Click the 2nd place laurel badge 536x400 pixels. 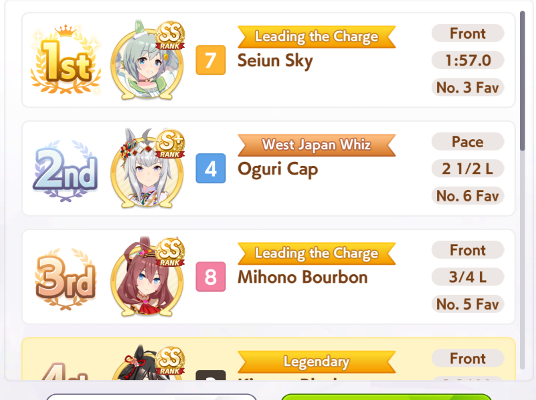[x=66, y=170]
